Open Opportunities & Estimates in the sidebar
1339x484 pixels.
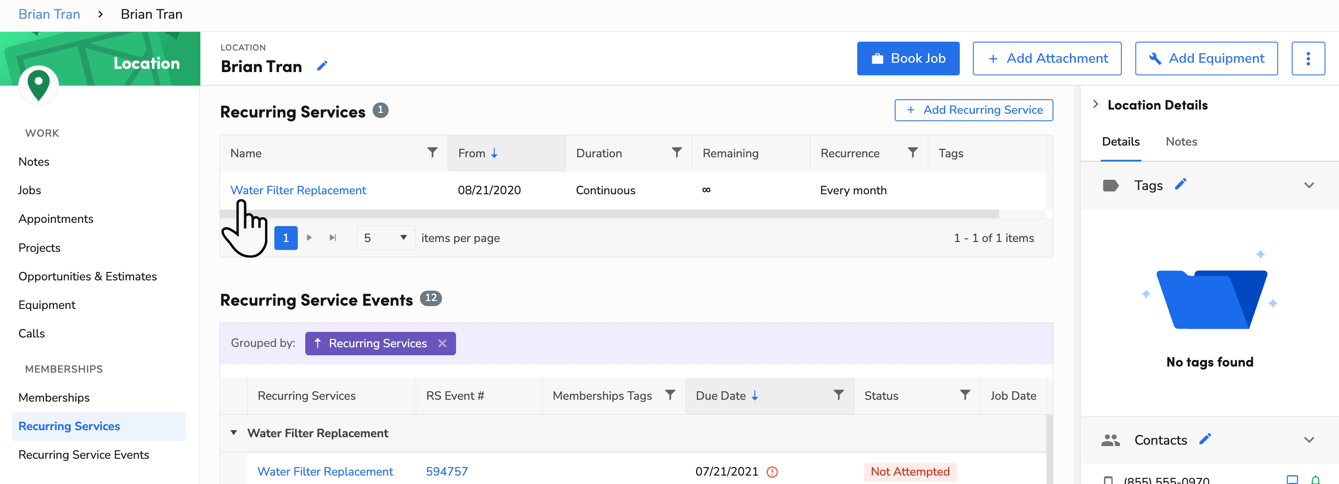pyautogui.click(x=88, y=276)
